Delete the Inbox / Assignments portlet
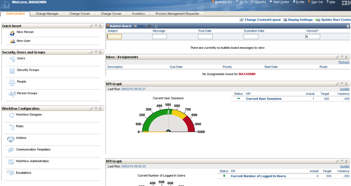The width and height of the screenshot is (351, 186). click(346, 57)
